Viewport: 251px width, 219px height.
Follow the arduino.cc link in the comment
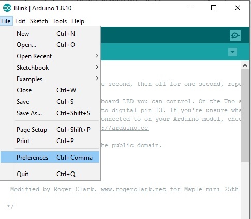pyautogui.click(x=125, y=128)
